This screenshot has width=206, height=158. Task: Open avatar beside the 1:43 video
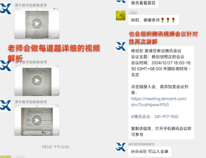[6, 9]
